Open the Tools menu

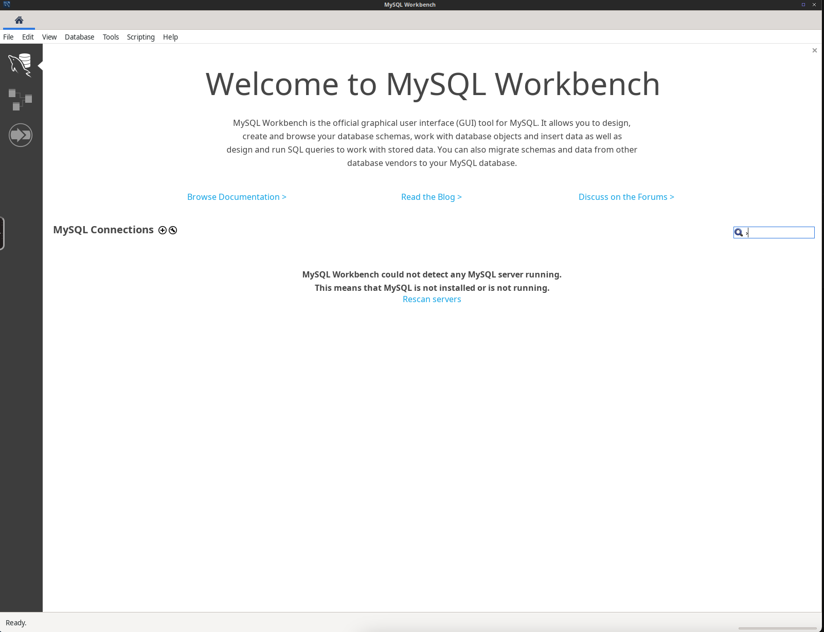coord(111,36)
